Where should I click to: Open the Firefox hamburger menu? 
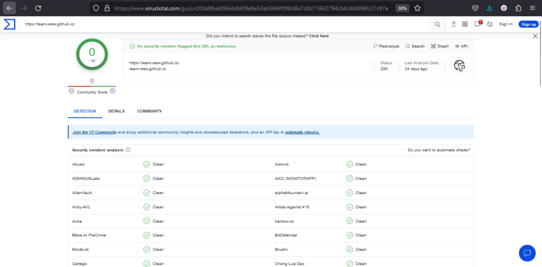tap(532, 8)
